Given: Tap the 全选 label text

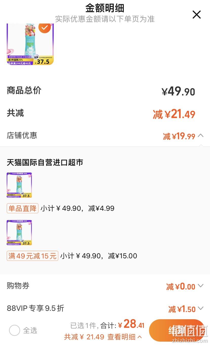Looking at the screenshot, I should click(30, 330).
